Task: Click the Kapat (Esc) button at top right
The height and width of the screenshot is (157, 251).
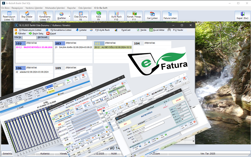Action: [242, 15]
